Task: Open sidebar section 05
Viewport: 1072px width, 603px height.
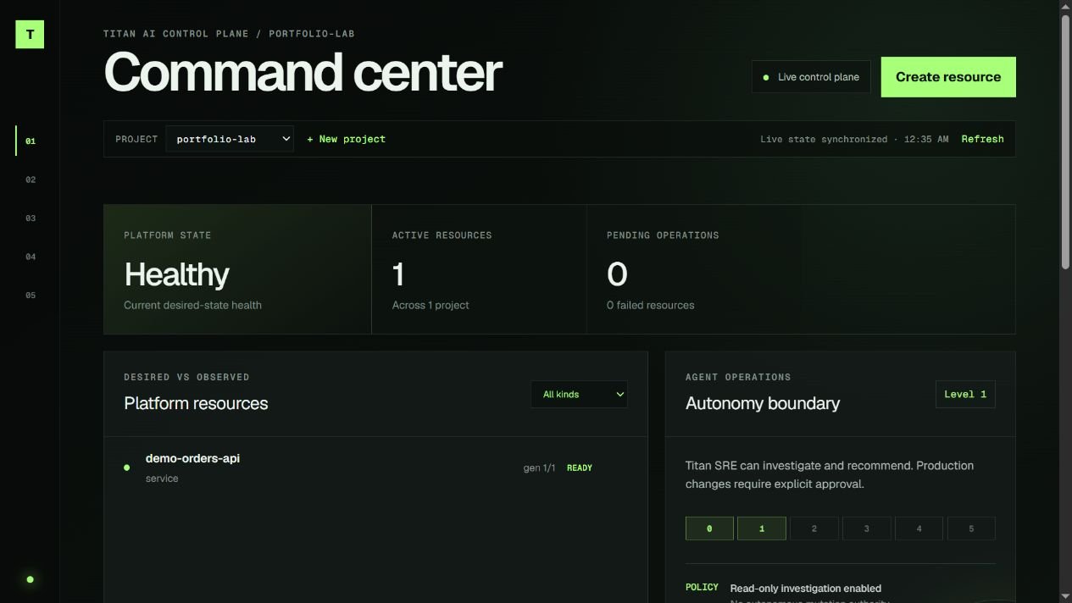Action: pos(31,295)
